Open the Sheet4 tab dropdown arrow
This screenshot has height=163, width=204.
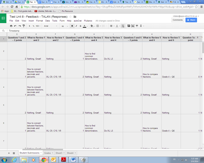(75, 153)
